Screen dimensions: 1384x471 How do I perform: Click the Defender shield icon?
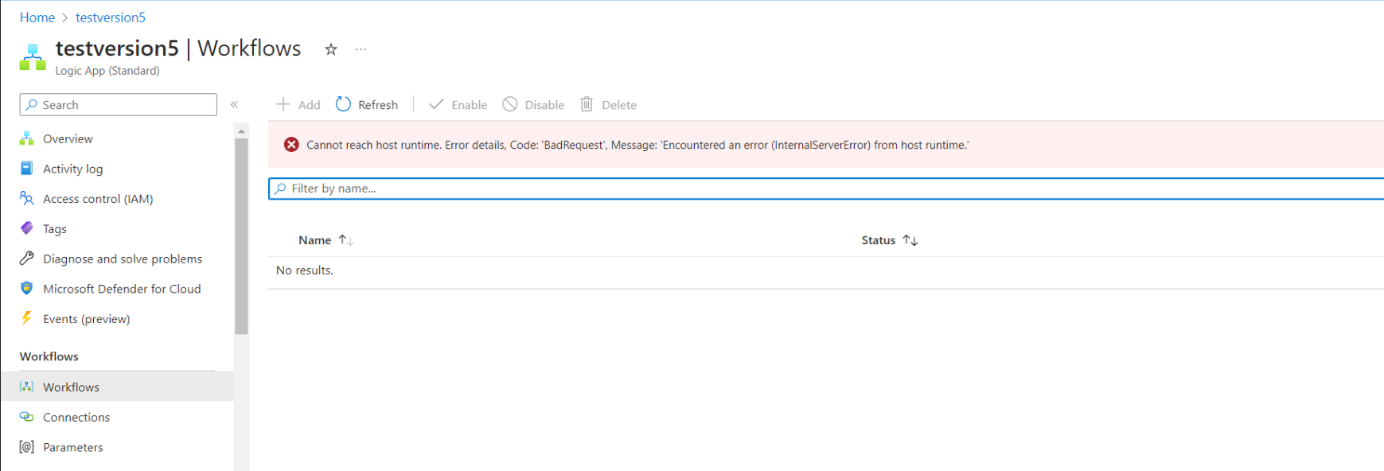pos(26,289)
